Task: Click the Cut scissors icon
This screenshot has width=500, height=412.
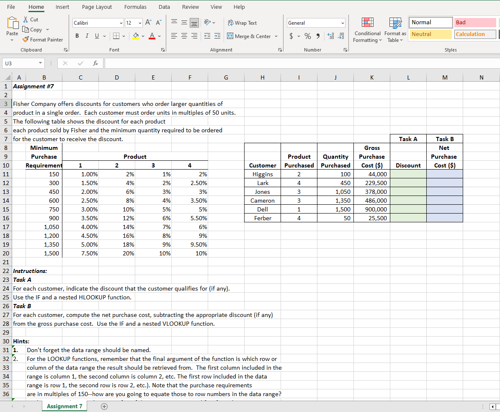Action: click(x=26, y=20)
